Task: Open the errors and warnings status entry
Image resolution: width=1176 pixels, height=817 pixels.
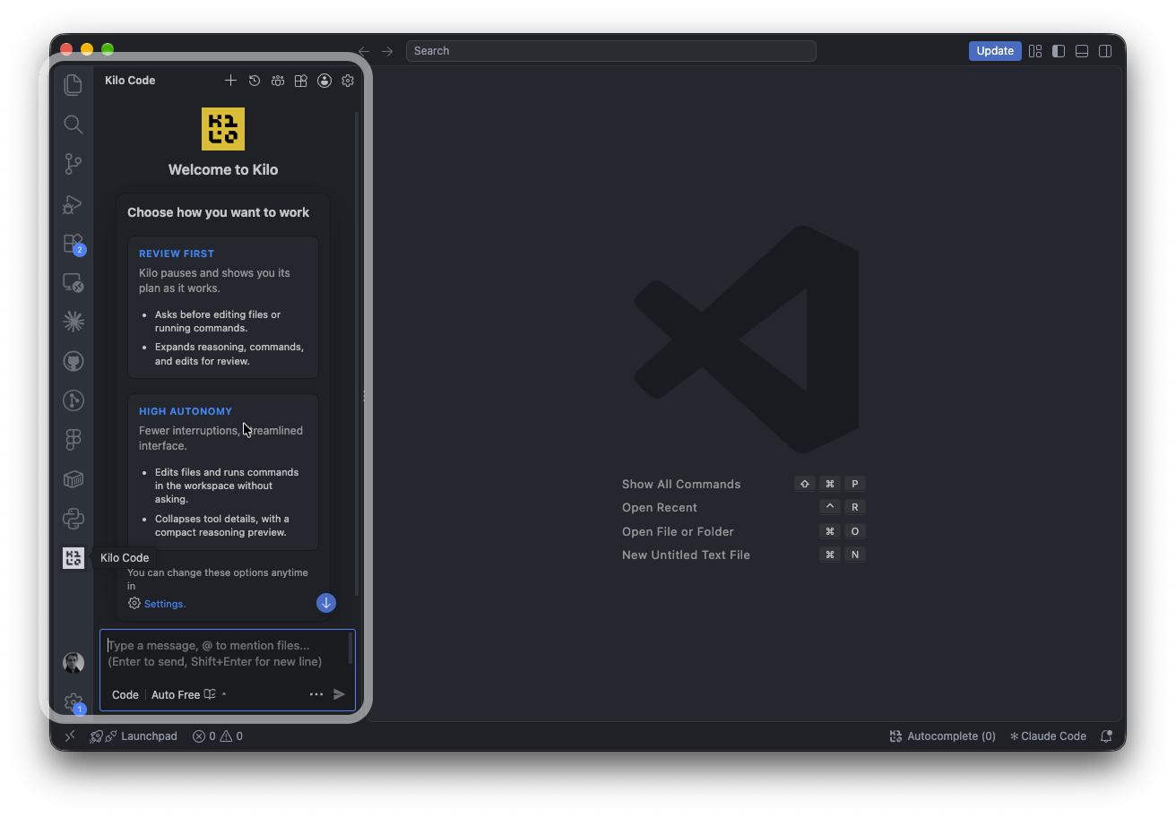Action: click(x=218, y=736)
